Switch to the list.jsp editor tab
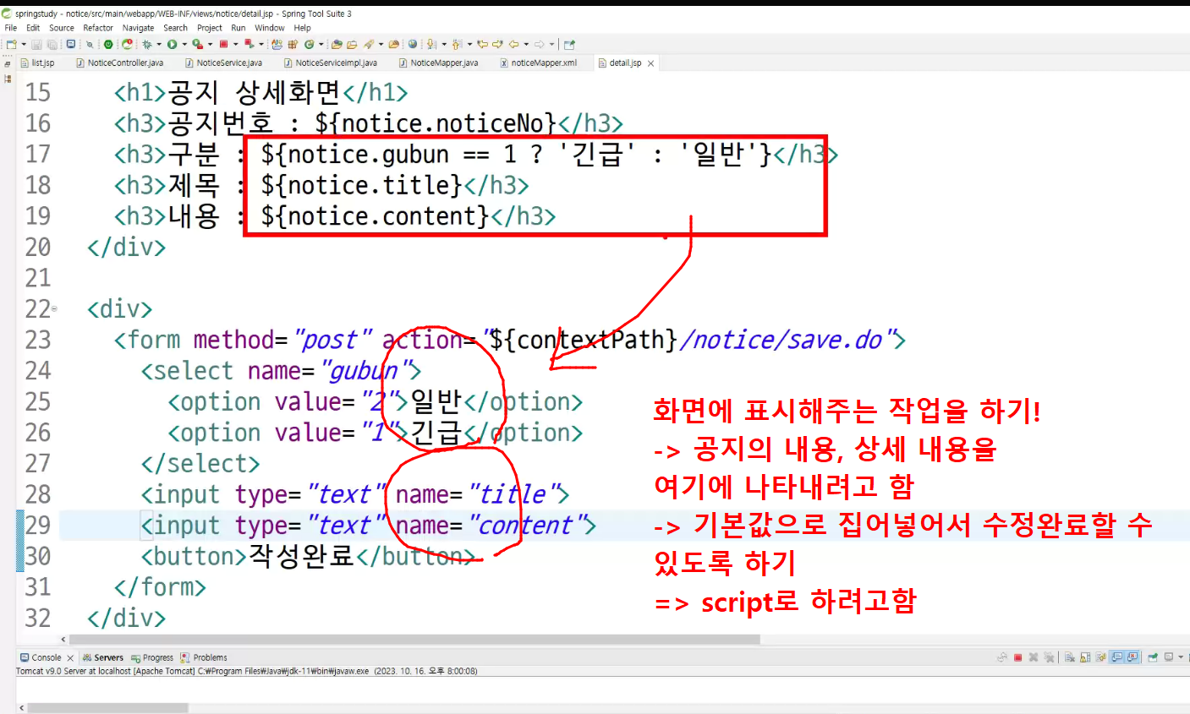The image size is (1190, 714). click(38, 63)
